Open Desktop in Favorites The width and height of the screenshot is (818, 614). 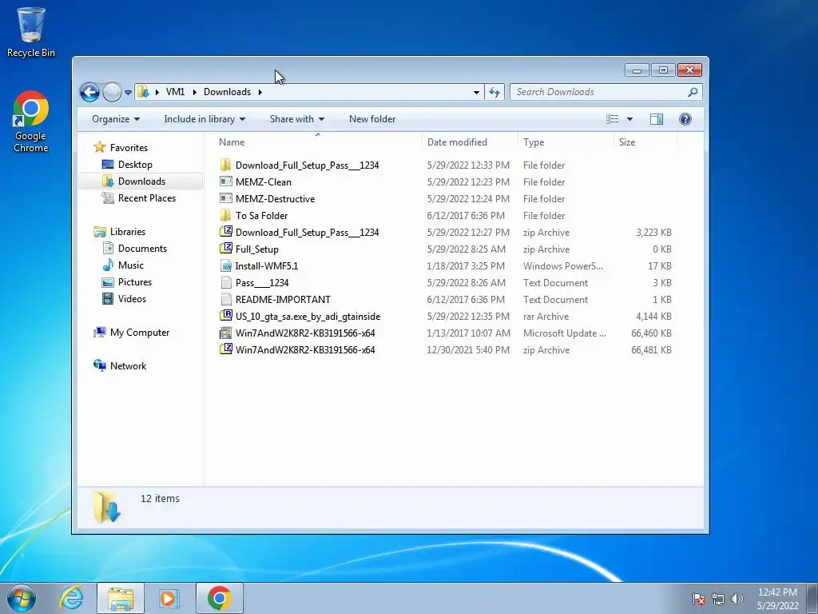coord(134,165)
